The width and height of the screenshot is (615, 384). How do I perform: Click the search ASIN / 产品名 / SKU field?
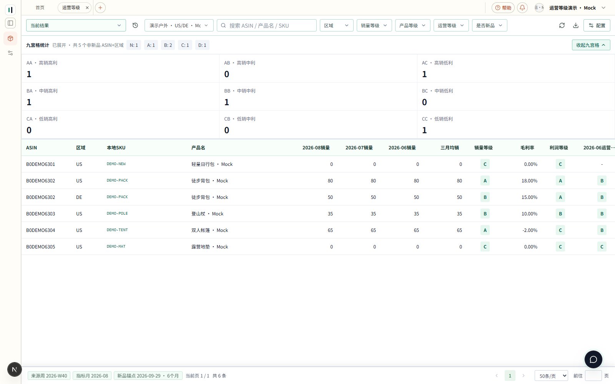point(267,25)
